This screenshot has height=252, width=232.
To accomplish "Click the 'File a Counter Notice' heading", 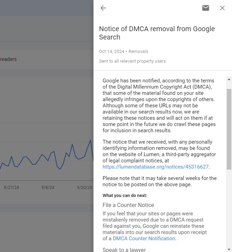I will pos(128,205).
